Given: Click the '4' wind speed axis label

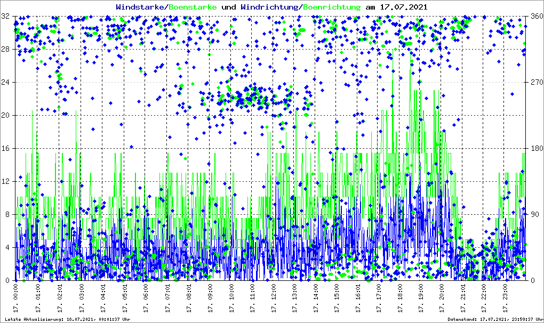Looking at the screenshot, I should pyautogui.click(x=7, y=247).
